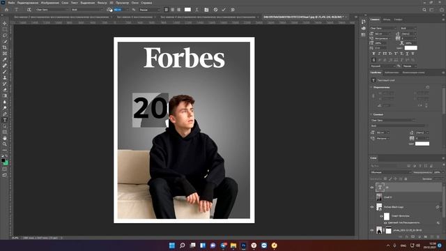
Task: Open the Edit menu (Редактирование)
Action: click(28, 3)
